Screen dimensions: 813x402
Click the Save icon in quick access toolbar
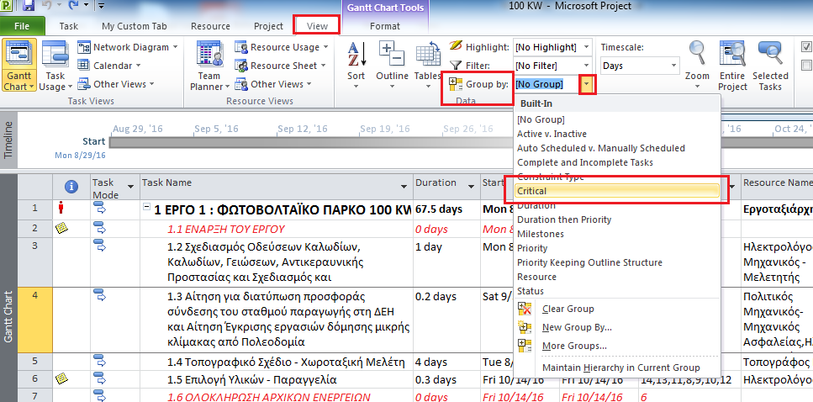coord(29,6)
